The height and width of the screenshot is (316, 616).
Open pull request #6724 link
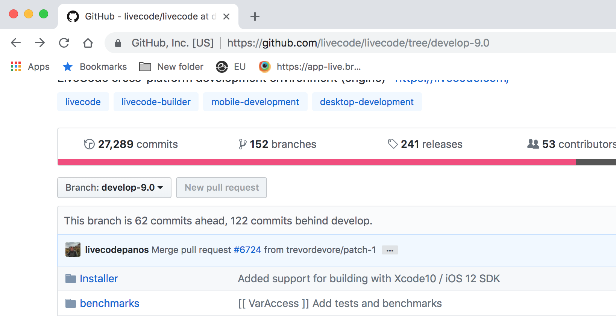pos(247,250)
